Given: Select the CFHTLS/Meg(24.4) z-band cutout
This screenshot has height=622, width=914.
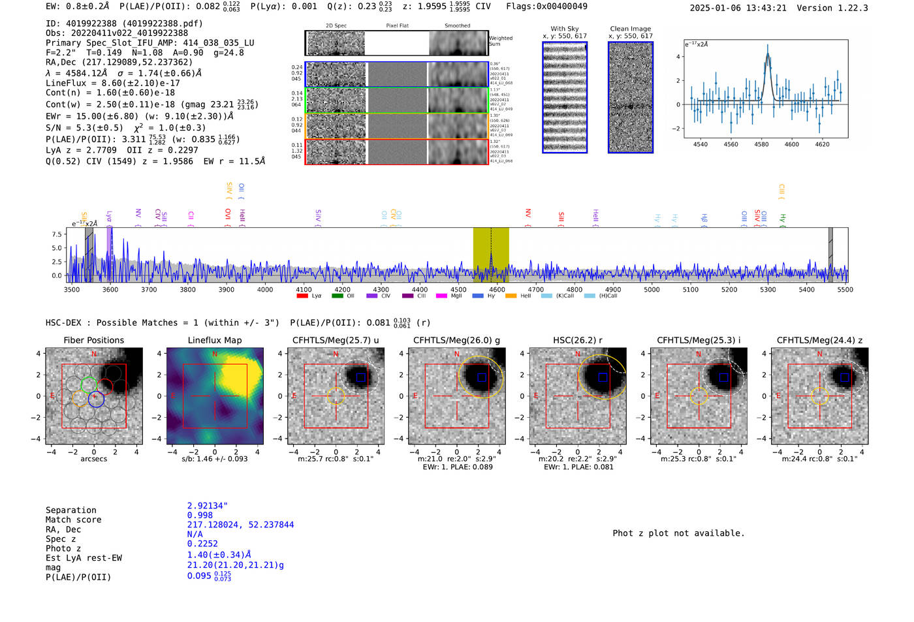Looking at the screenshot, I should (819, 396).
